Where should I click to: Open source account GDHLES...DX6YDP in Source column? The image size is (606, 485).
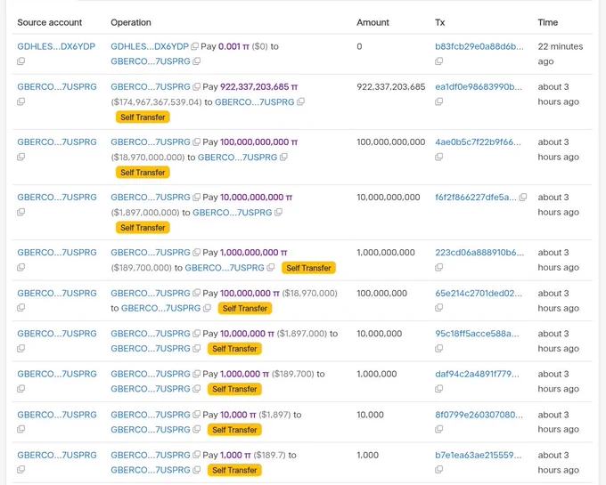[x=56, y=46]
